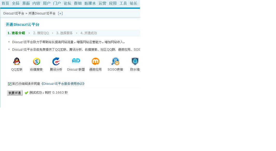Select step 3. 选择服务
Screen dimensions: 276x151
click(65, 33)
